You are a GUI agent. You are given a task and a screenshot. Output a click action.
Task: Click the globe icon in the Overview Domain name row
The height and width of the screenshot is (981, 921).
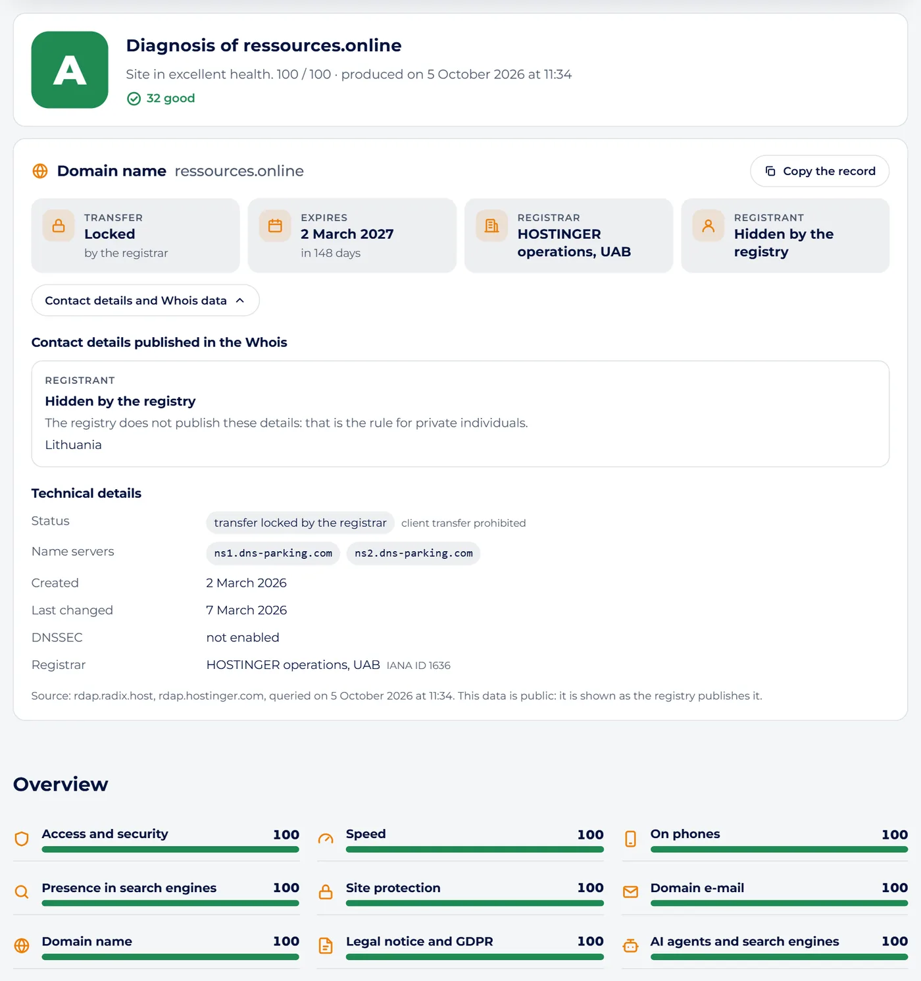coord(22,945)
